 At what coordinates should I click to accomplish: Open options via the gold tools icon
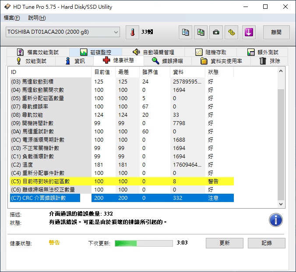coord(231,32)
